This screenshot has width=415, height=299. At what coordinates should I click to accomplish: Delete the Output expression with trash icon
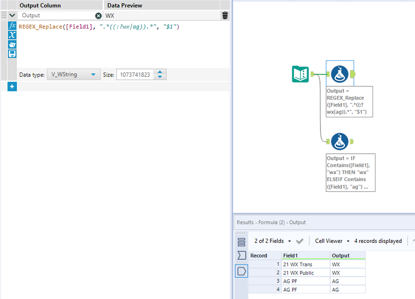pos(225,16)
